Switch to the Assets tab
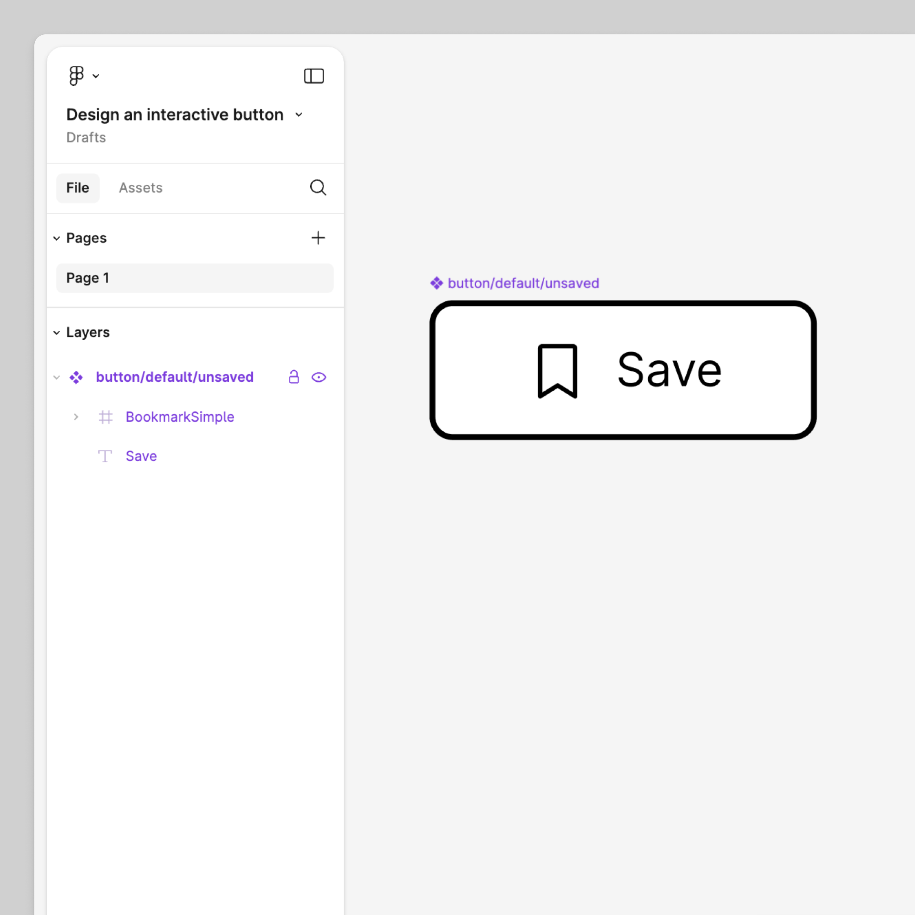915x915 pixels. tap(140, 187)
